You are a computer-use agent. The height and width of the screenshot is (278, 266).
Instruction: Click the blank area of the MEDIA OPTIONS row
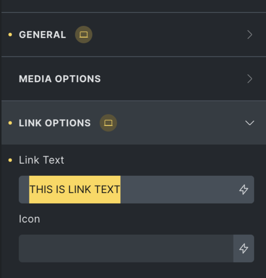point(173,79)
